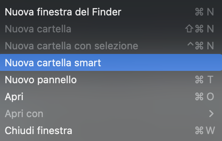Click the command symbol in the Apri row
222x141 pixels.
[x=199, y=97]
